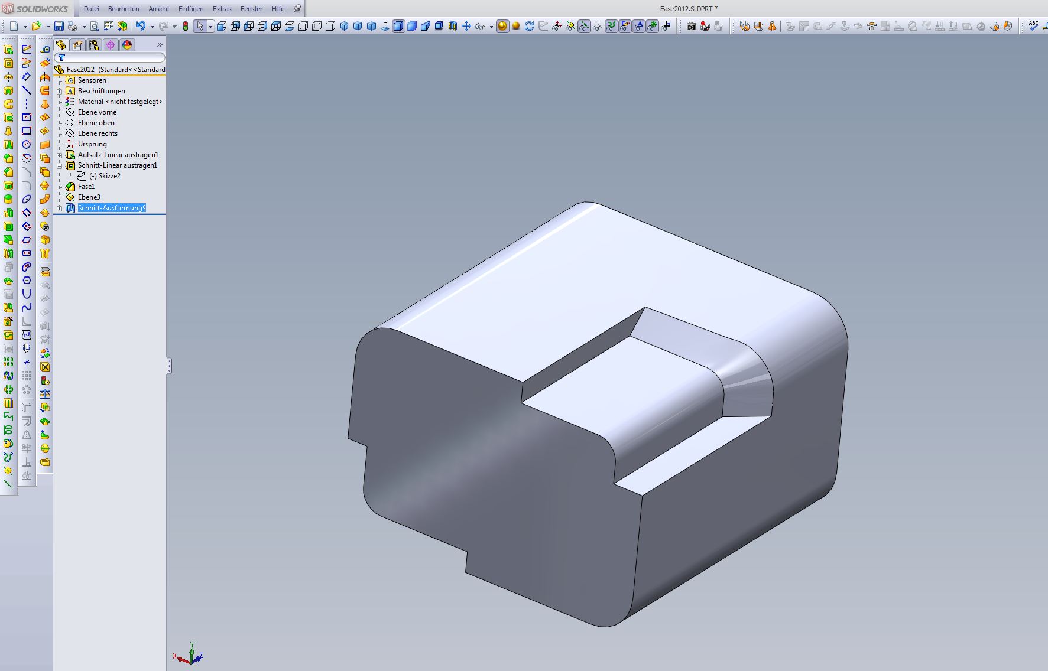Toggle annotation visibility glasses icon with letter A

638,26
